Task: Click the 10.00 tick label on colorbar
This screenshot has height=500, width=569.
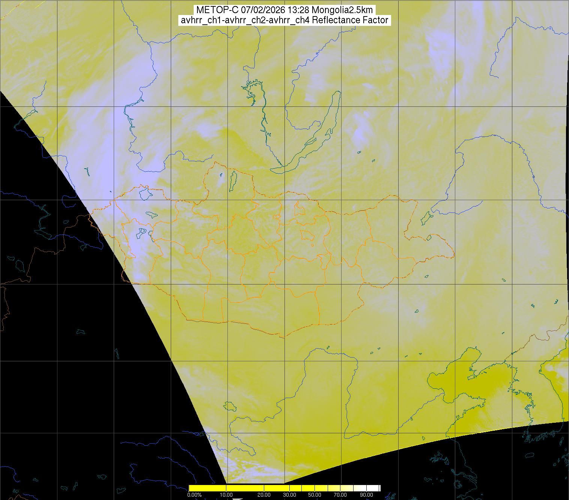Action: tap(226, 495)
